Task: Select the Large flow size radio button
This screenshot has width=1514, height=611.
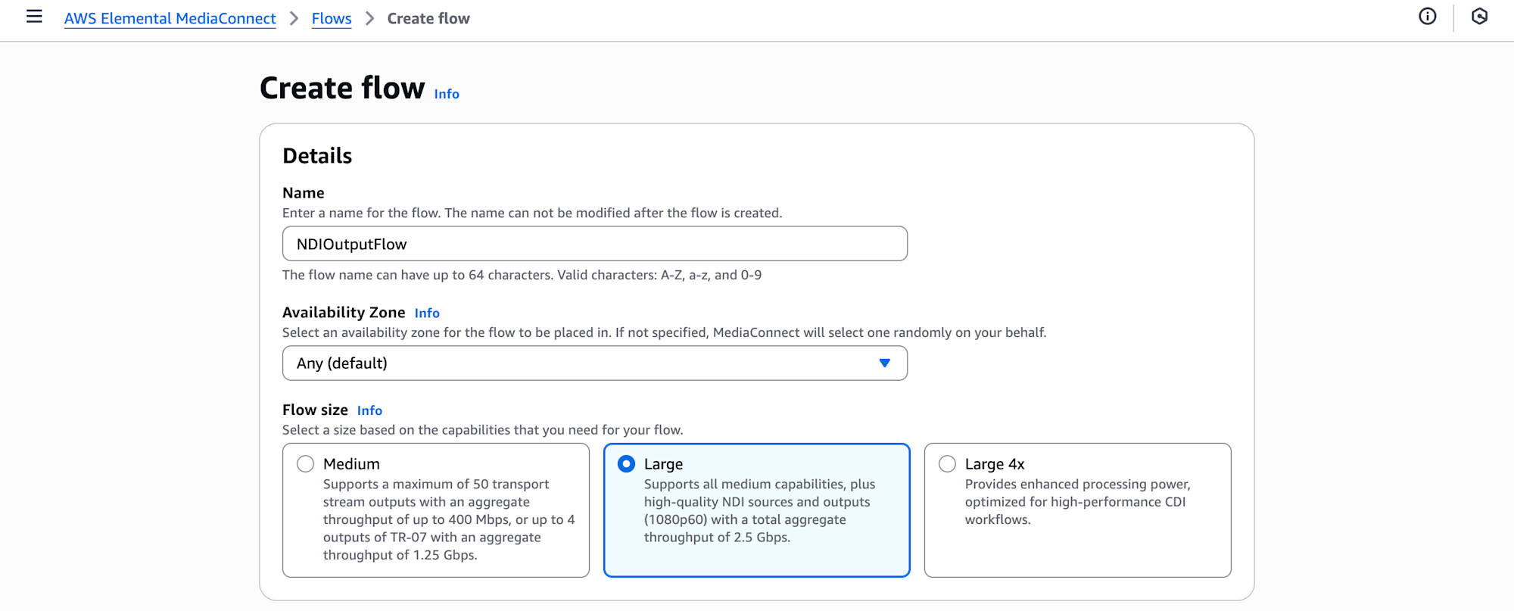Action: 627,464
